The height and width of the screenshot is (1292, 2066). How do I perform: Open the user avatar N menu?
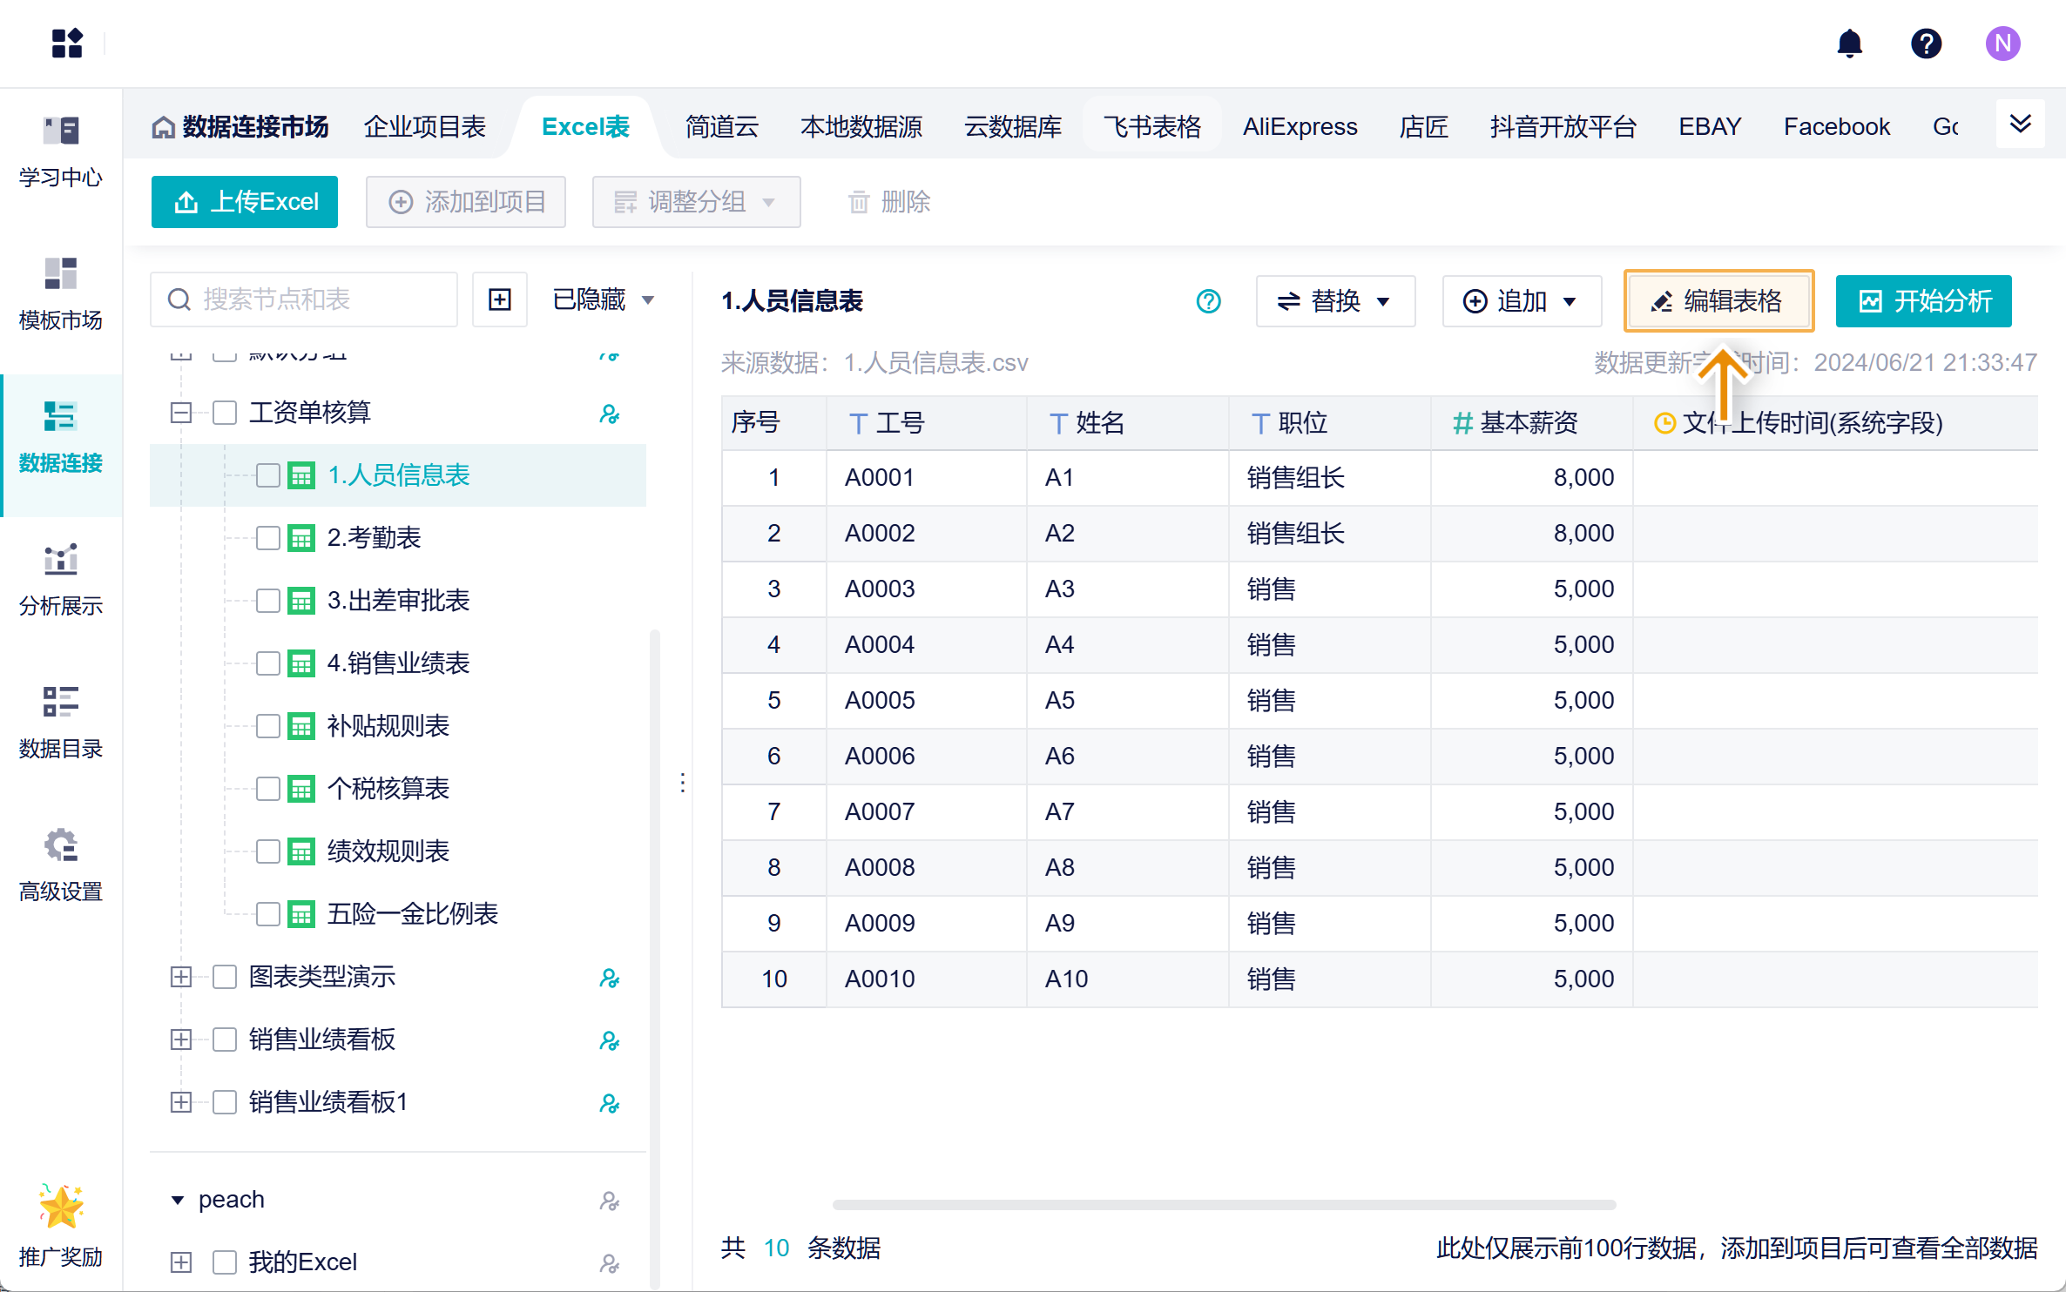tap(2002, 44)
